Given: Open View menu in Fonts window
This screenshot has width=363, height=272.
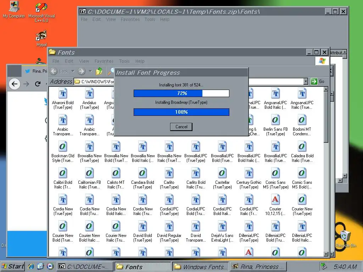Looking at the screenshot, I should tap(84, 61).
